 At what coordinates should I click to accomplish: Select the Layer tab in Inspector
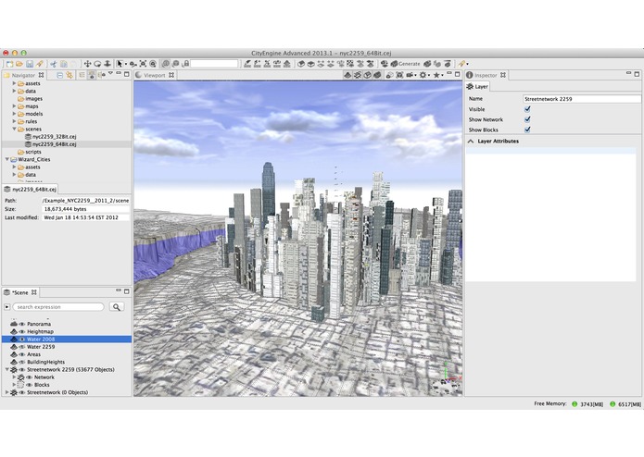477,86
